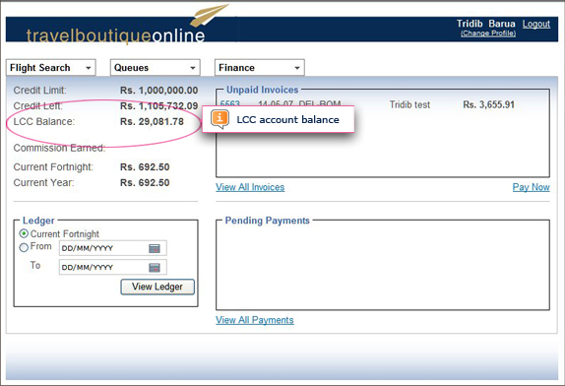
Task: Click the Pending Payments section heading
Action: (268, 221)
